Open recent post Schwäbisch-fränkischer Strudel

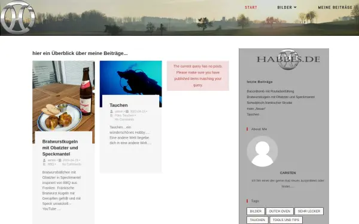(269, 103)
